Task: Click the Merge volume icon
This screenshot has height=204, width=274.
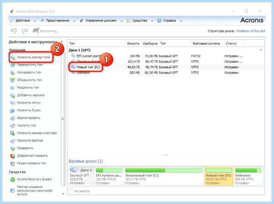Action: click(x=13, y=80)
